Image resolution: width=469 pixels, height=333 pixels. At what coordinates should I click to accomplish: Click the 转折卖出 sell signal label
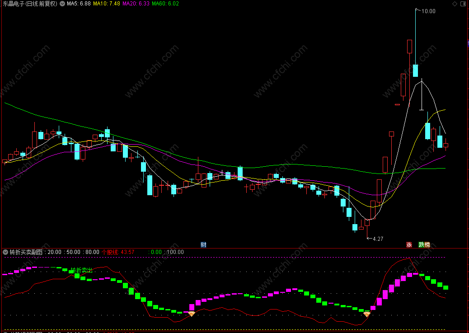pos(82,271)
